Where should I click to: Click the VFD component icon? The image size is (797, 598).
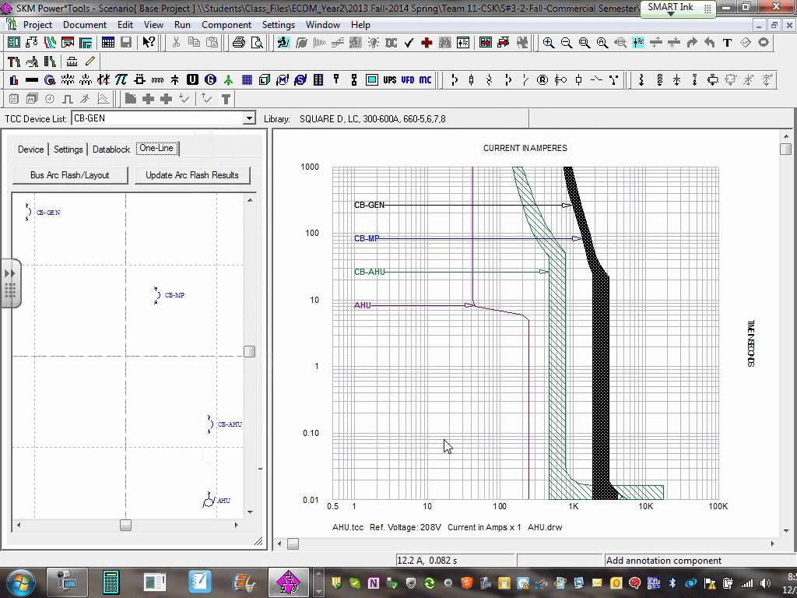[x=406, y=79]
